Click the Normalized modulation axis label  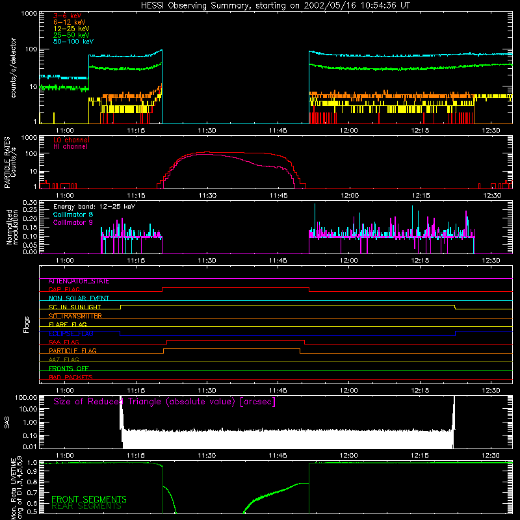pos(12,227)
